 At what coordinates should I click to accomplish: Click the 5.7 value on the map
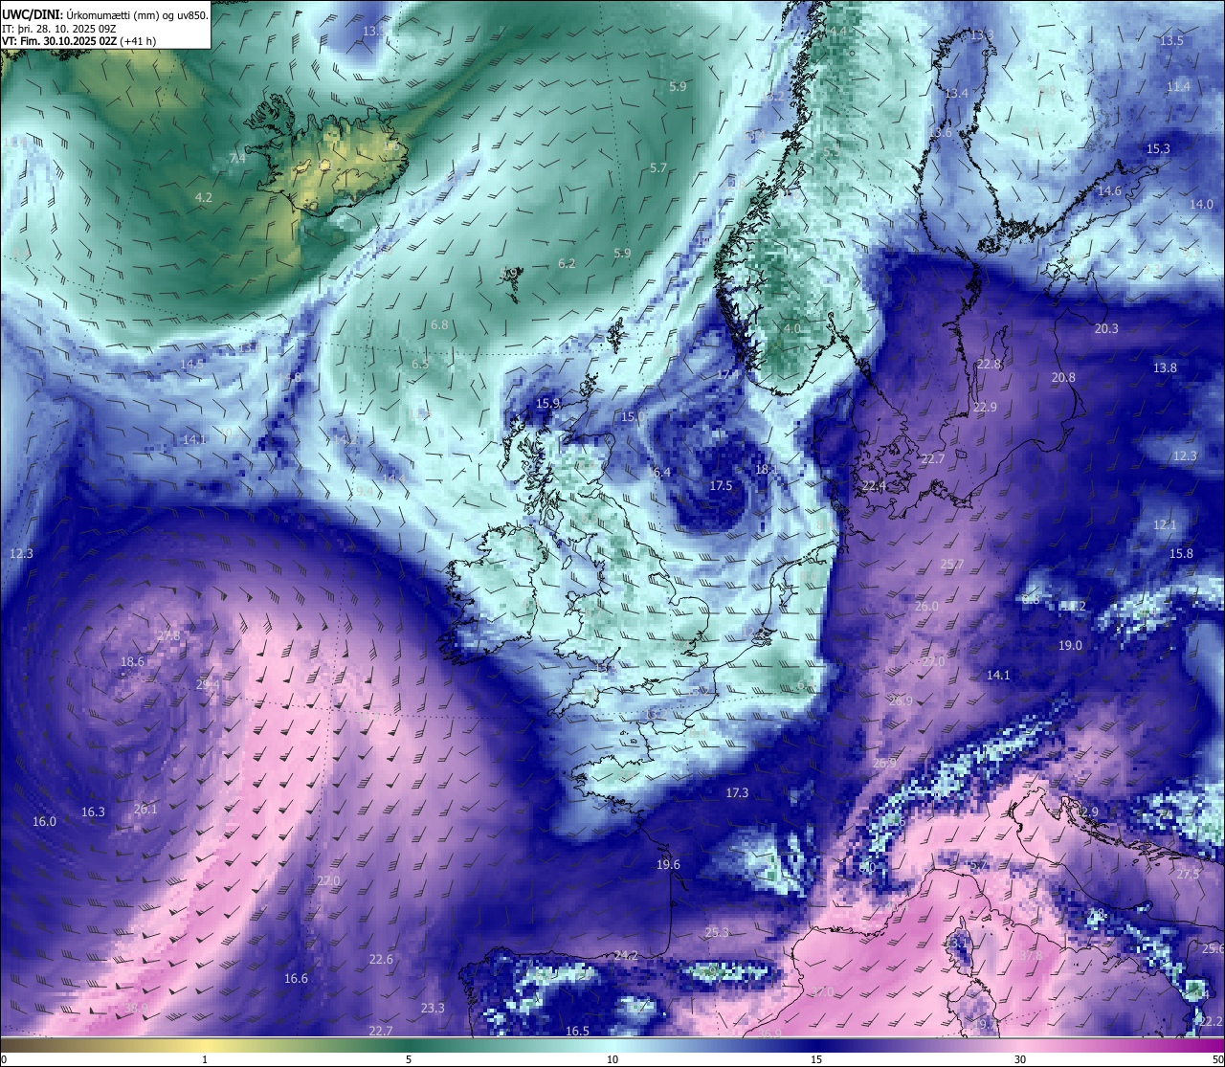coord(658,168)
